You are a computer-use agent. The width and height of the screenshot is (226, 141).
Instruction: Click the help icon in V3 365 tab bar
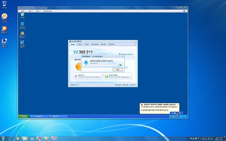[136, 44]
